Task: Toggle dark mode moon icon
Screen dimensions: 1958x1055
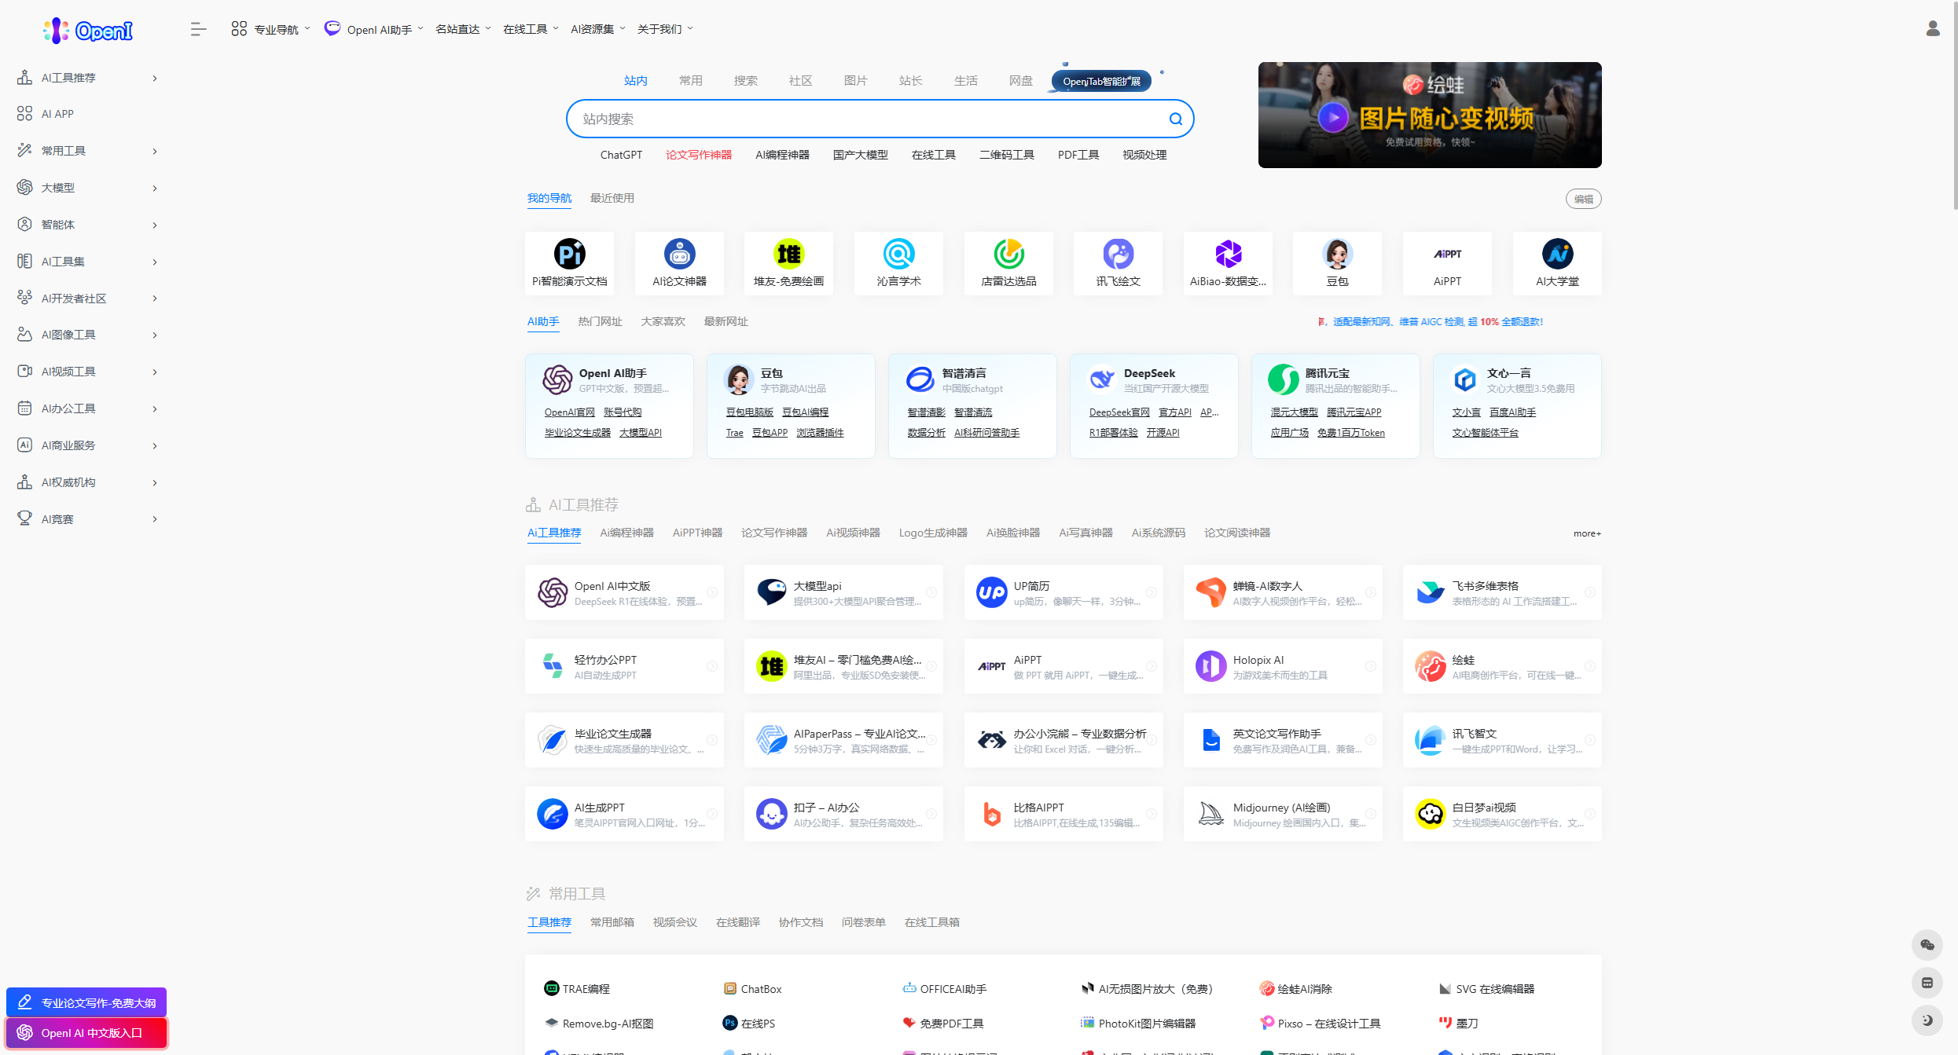Action: [1927, 1020]
